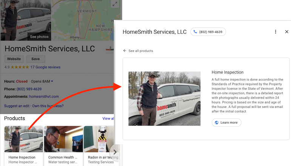Click the globe icon on Learn more
Viewport: 291px width, 166px height.
(x=216, y=123)
